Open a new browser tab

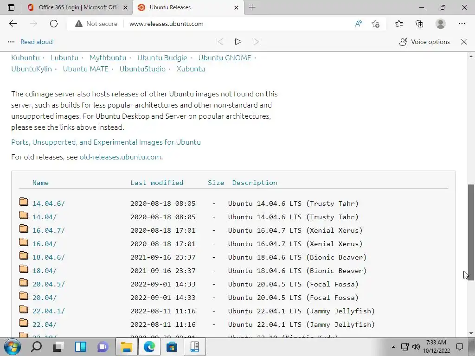(x=252, y=7)
